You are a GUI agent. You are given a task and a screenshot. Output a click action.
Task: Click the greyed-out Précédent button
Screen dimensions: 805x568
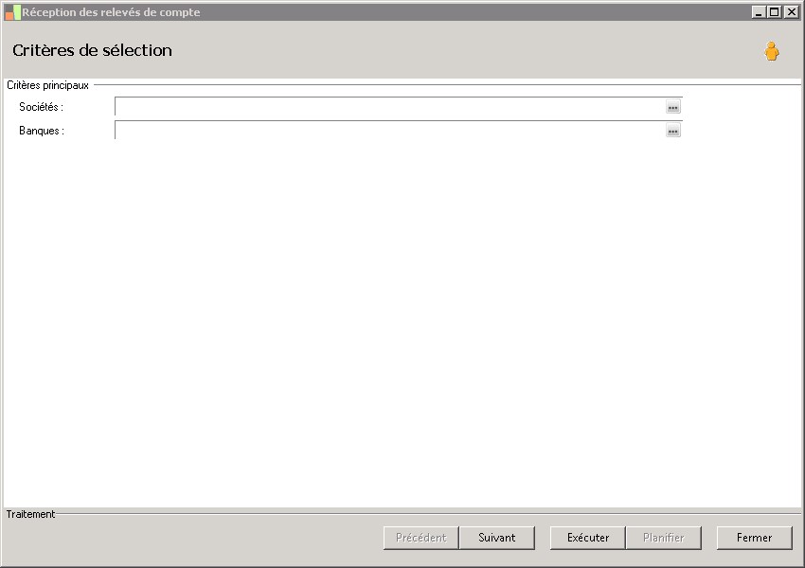(x=421, y=538)
